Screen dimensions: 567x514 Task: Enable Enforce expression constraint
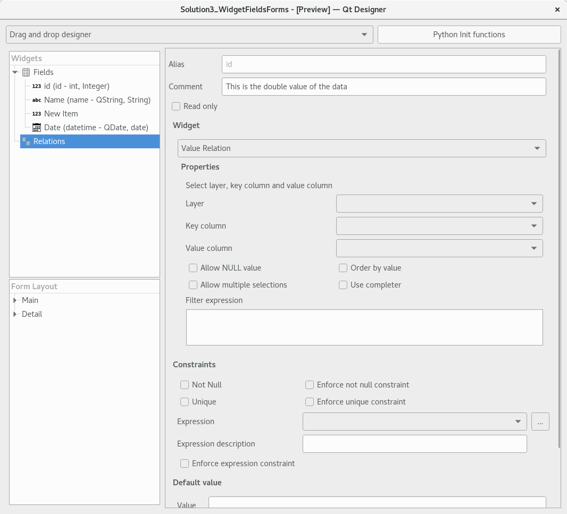pyautogui.click(x=185, y=464)
